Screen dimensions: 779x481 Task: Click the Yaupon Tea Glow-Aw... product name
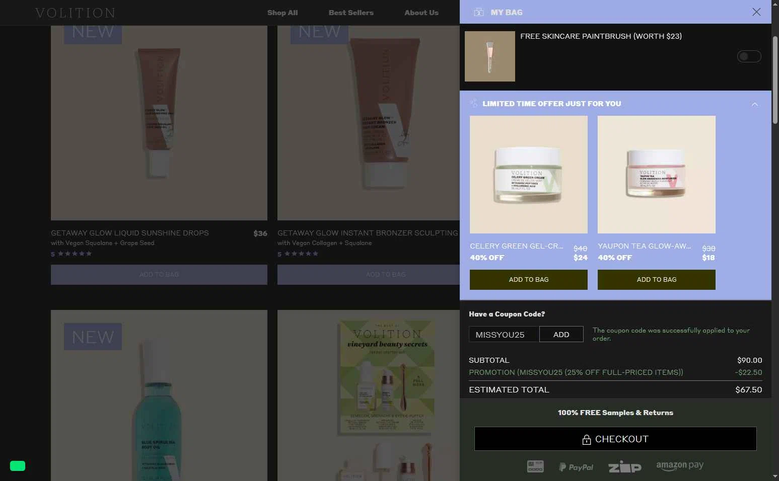click(645, 246)
